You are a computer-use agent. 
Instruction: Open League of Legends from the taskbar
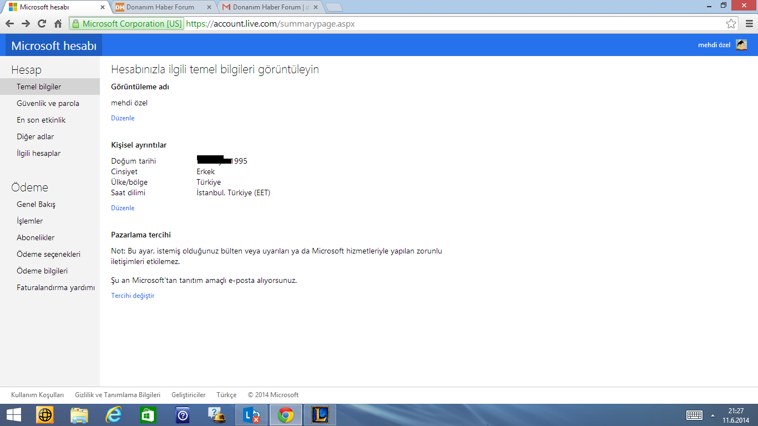pyautogui.click(x=320, y=415)
